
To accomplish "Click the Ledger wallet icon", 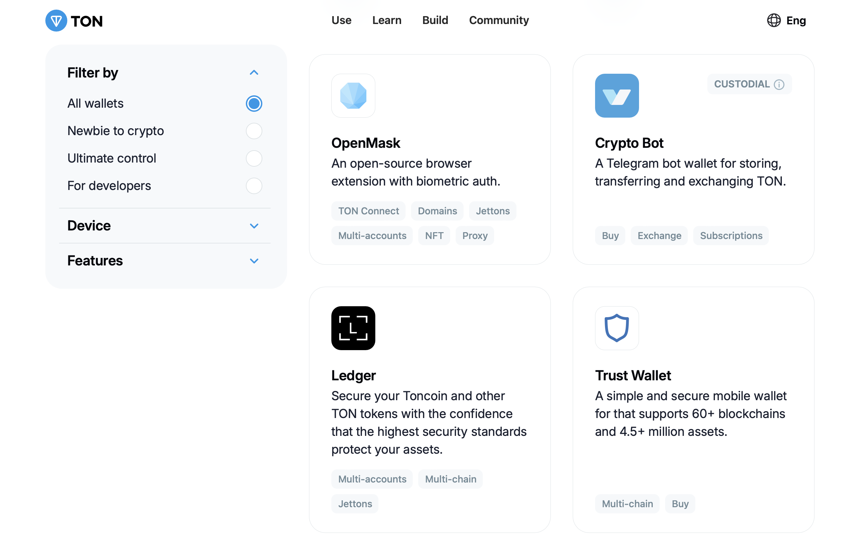I will point(353,328).
